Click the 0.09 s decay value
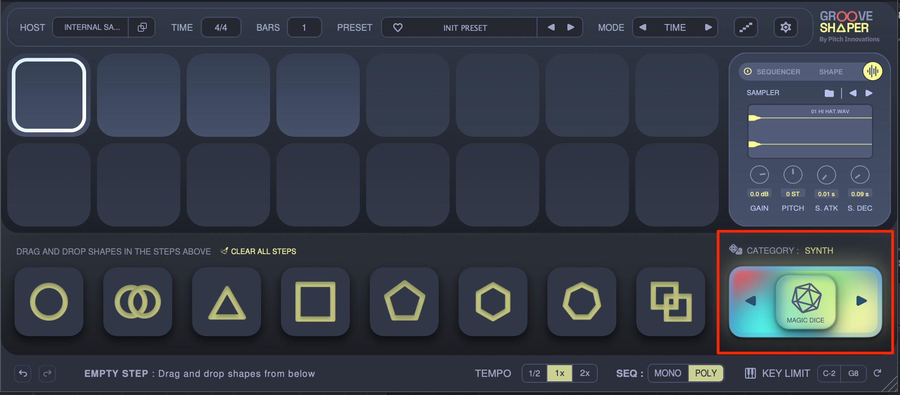The image size is (900, 395). (x=860, y=194)
